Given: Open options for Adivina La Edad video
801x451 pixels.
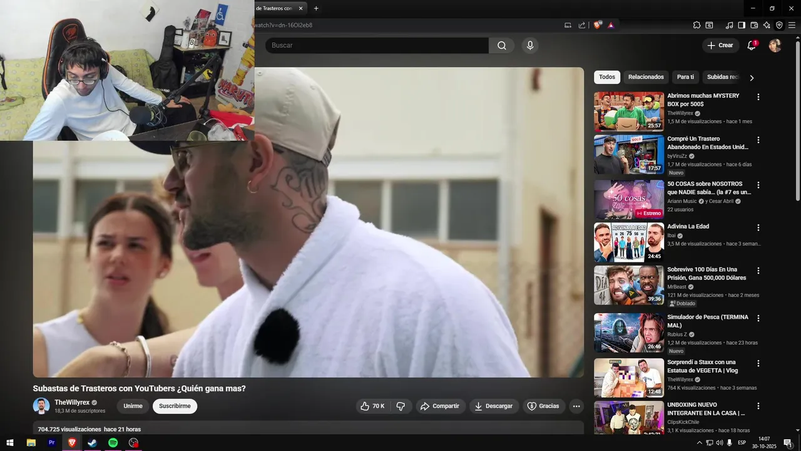Looking at the screenshot, I should coord(758,228).
